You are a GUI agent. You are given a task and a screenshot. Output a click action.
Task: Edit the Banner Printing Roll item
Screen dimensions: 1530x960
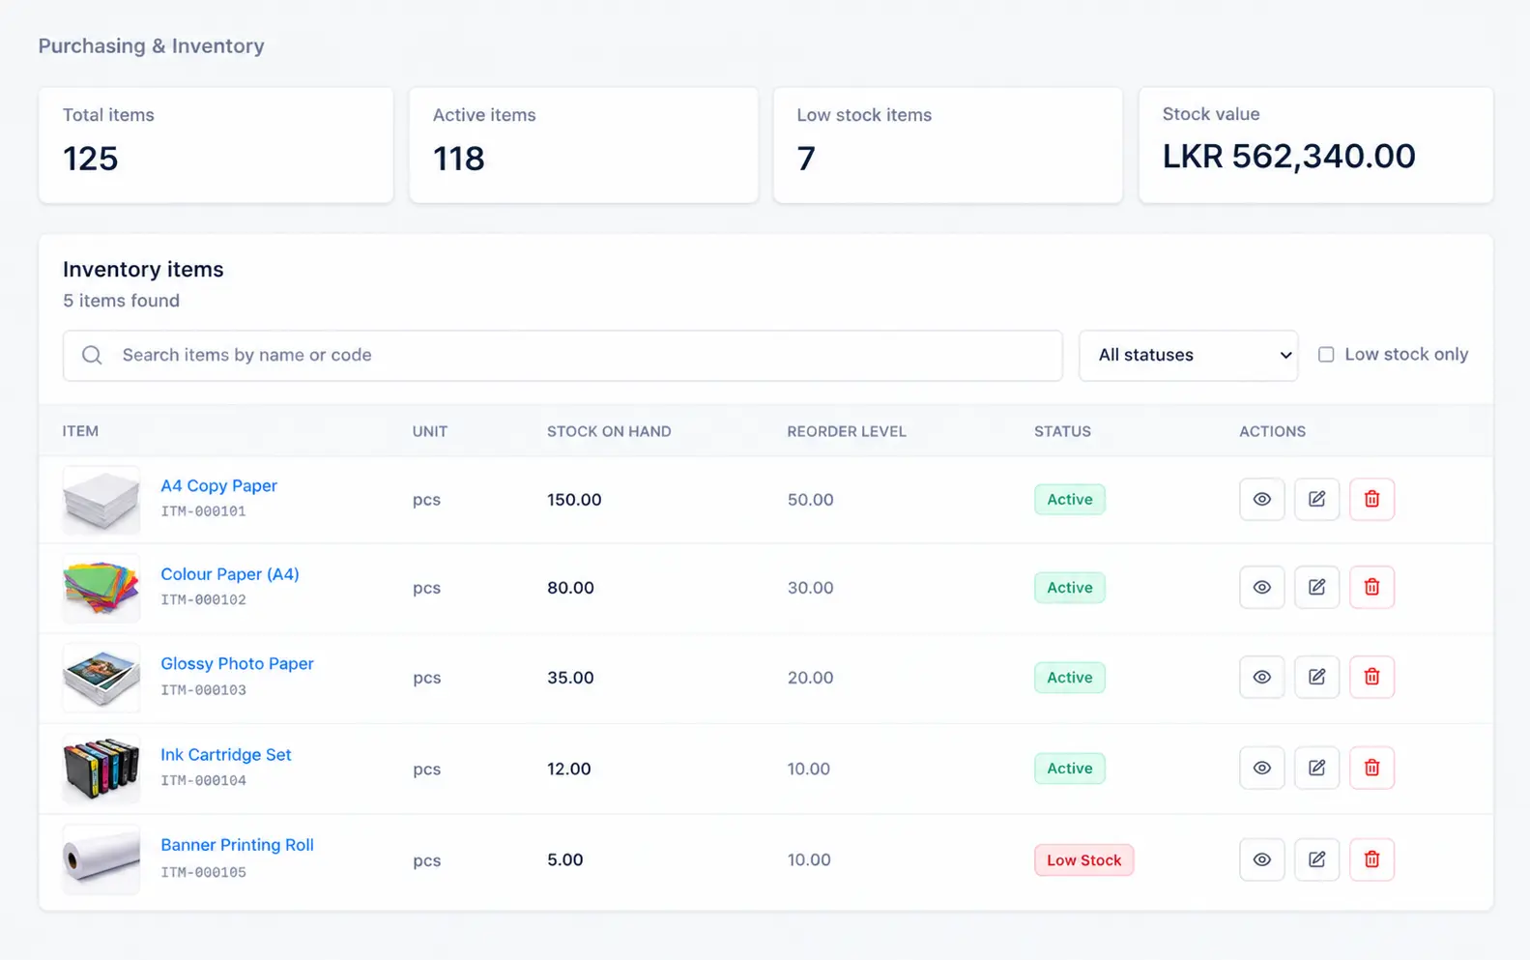1316,859
